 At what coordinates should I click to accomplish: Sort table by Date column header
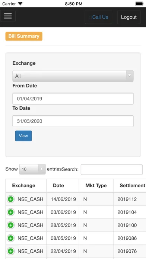coord(63,185)
